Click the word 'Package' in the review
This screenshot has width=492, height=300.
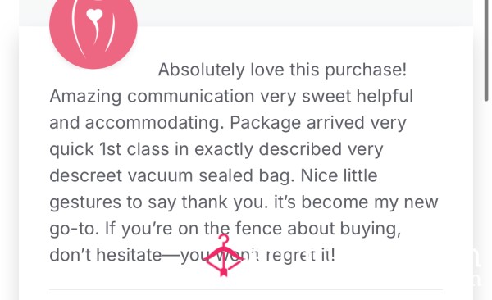[x=266, y=123]
